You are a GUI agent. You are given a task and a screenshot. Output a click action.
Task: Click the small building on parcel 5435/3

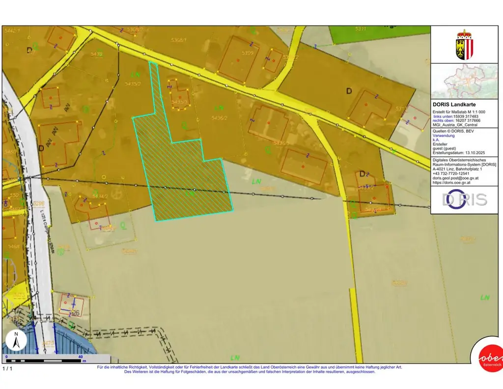click(x=179, y=97)
